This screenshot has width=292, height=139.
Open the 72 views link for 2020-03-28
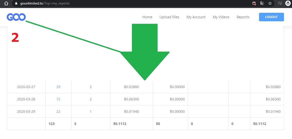(x=58, y=99)
